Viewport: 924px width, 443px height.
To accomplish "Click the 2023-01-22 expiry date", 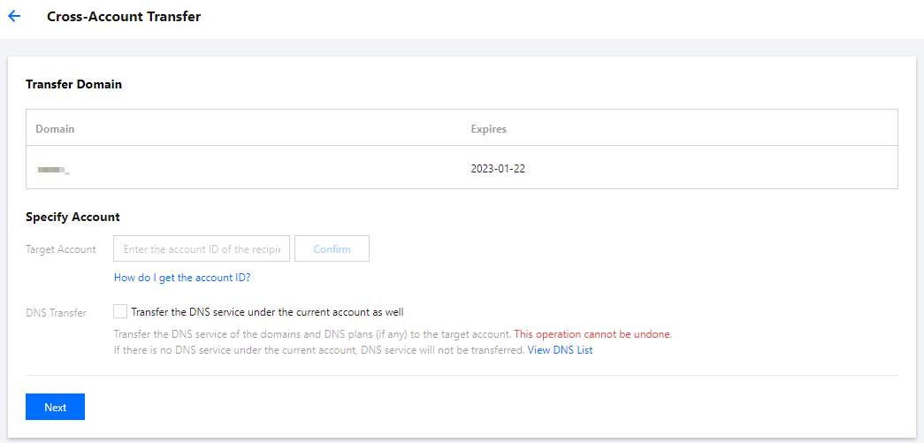I will click(498, 168).
